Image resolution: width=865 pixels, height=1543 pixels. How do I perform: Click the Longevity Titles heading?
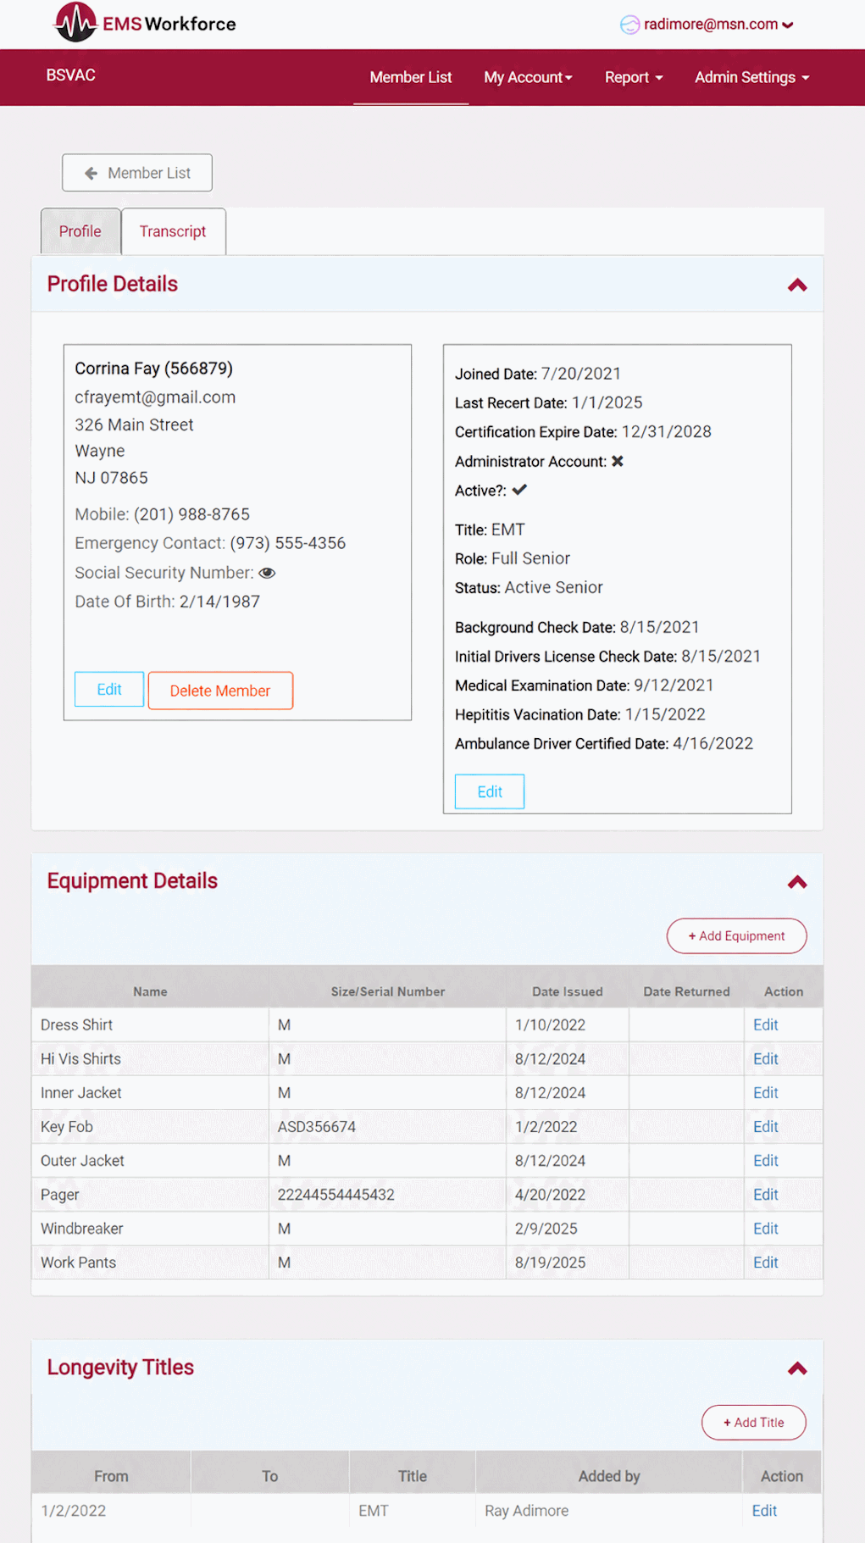pyautogui.click(x=120, y=1368)
